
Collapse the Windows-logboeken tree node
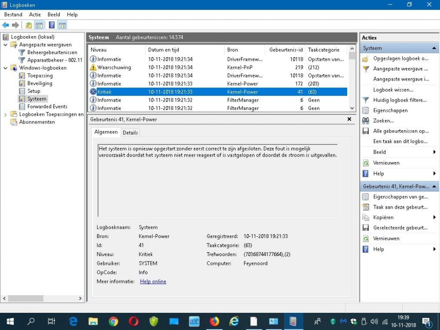click(x=5, y=68)
